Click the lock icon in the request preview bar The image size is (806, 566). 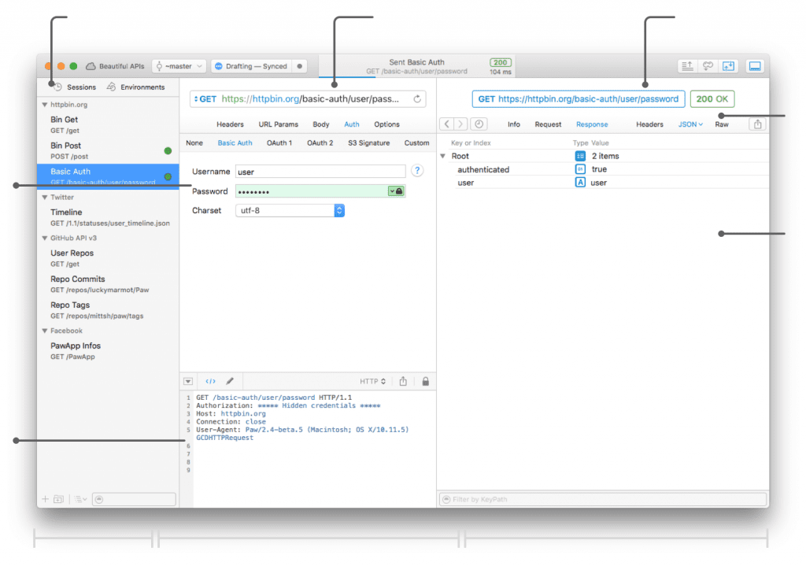(x=425, y=381)
